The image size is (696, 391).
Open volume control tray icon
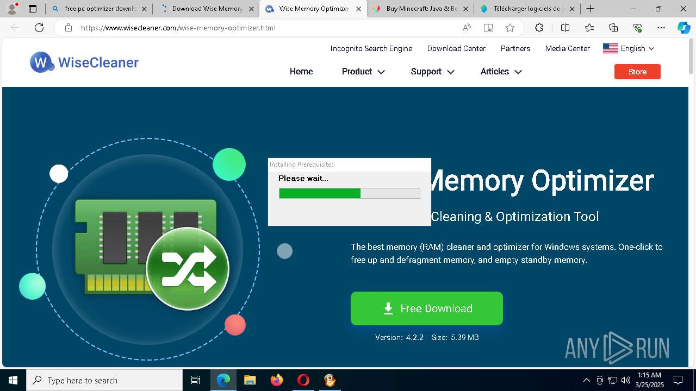point(626,380)
